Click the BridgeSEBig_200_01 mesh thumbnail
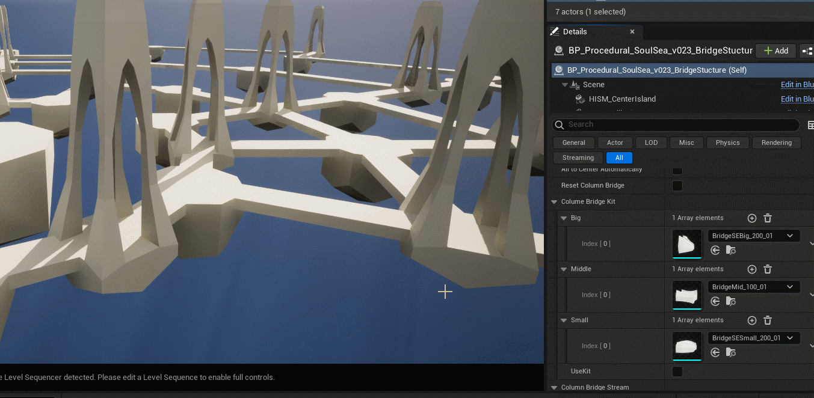This screenshot has width=814, height=398. point(687,243)
